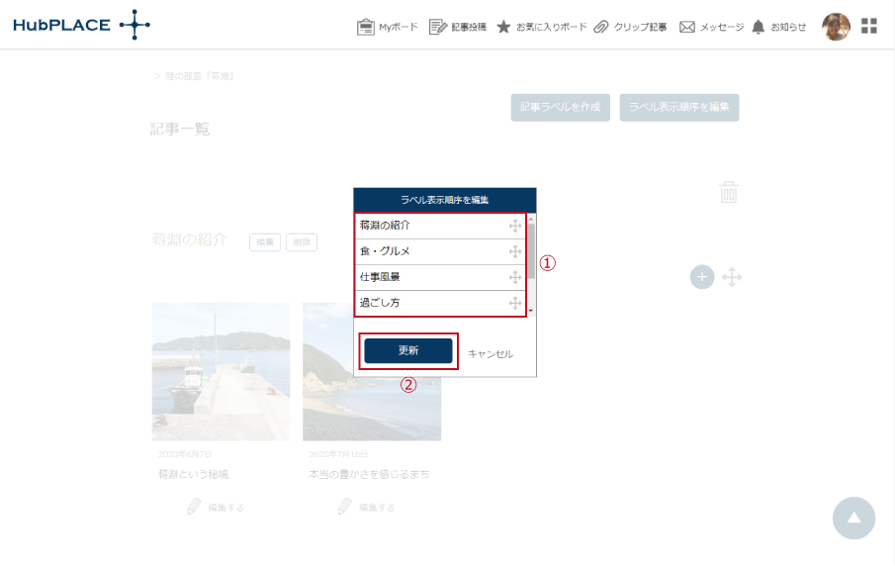This screenshot has width=895, height=566.
Task: Click pencil icon under 蒋淵という秘境
Action: coord(194,507)
